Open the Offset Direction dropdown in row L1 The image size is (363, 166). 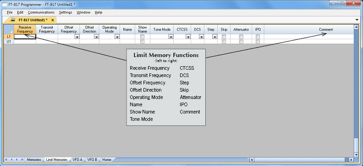click(x=97, y=36)
